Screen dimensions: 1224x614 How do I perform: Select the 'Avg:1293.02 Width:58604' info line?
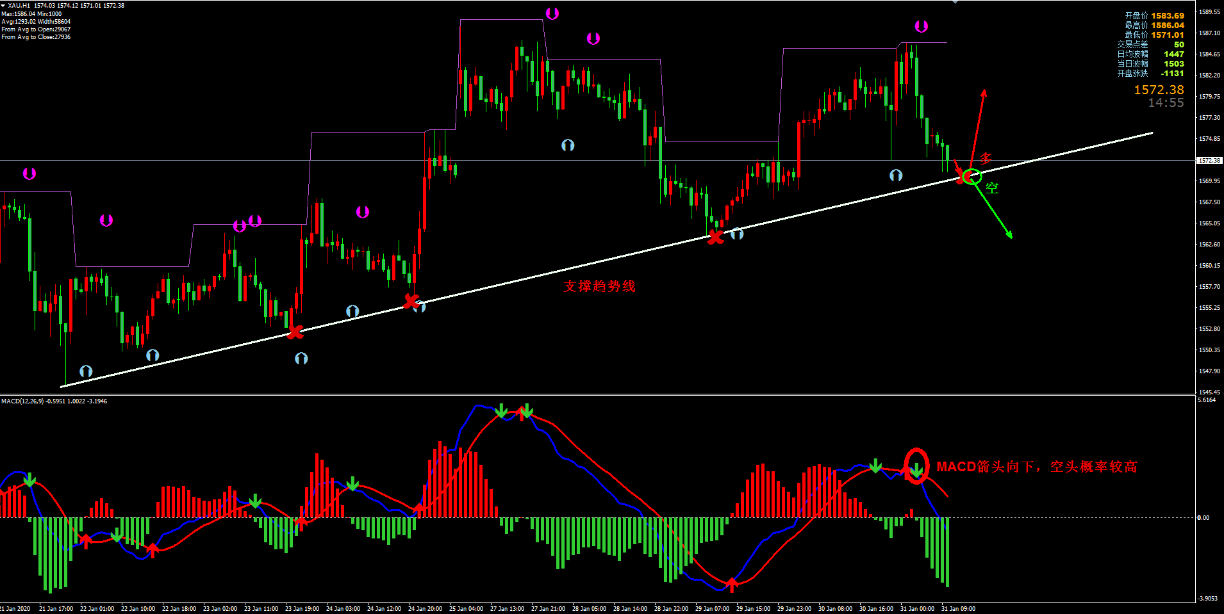tap(36, 21)
